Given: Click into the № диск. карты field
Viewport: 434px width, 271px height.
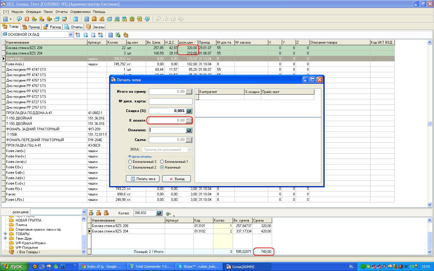Looking at the screenshot, I should click(x=170, y=101).
